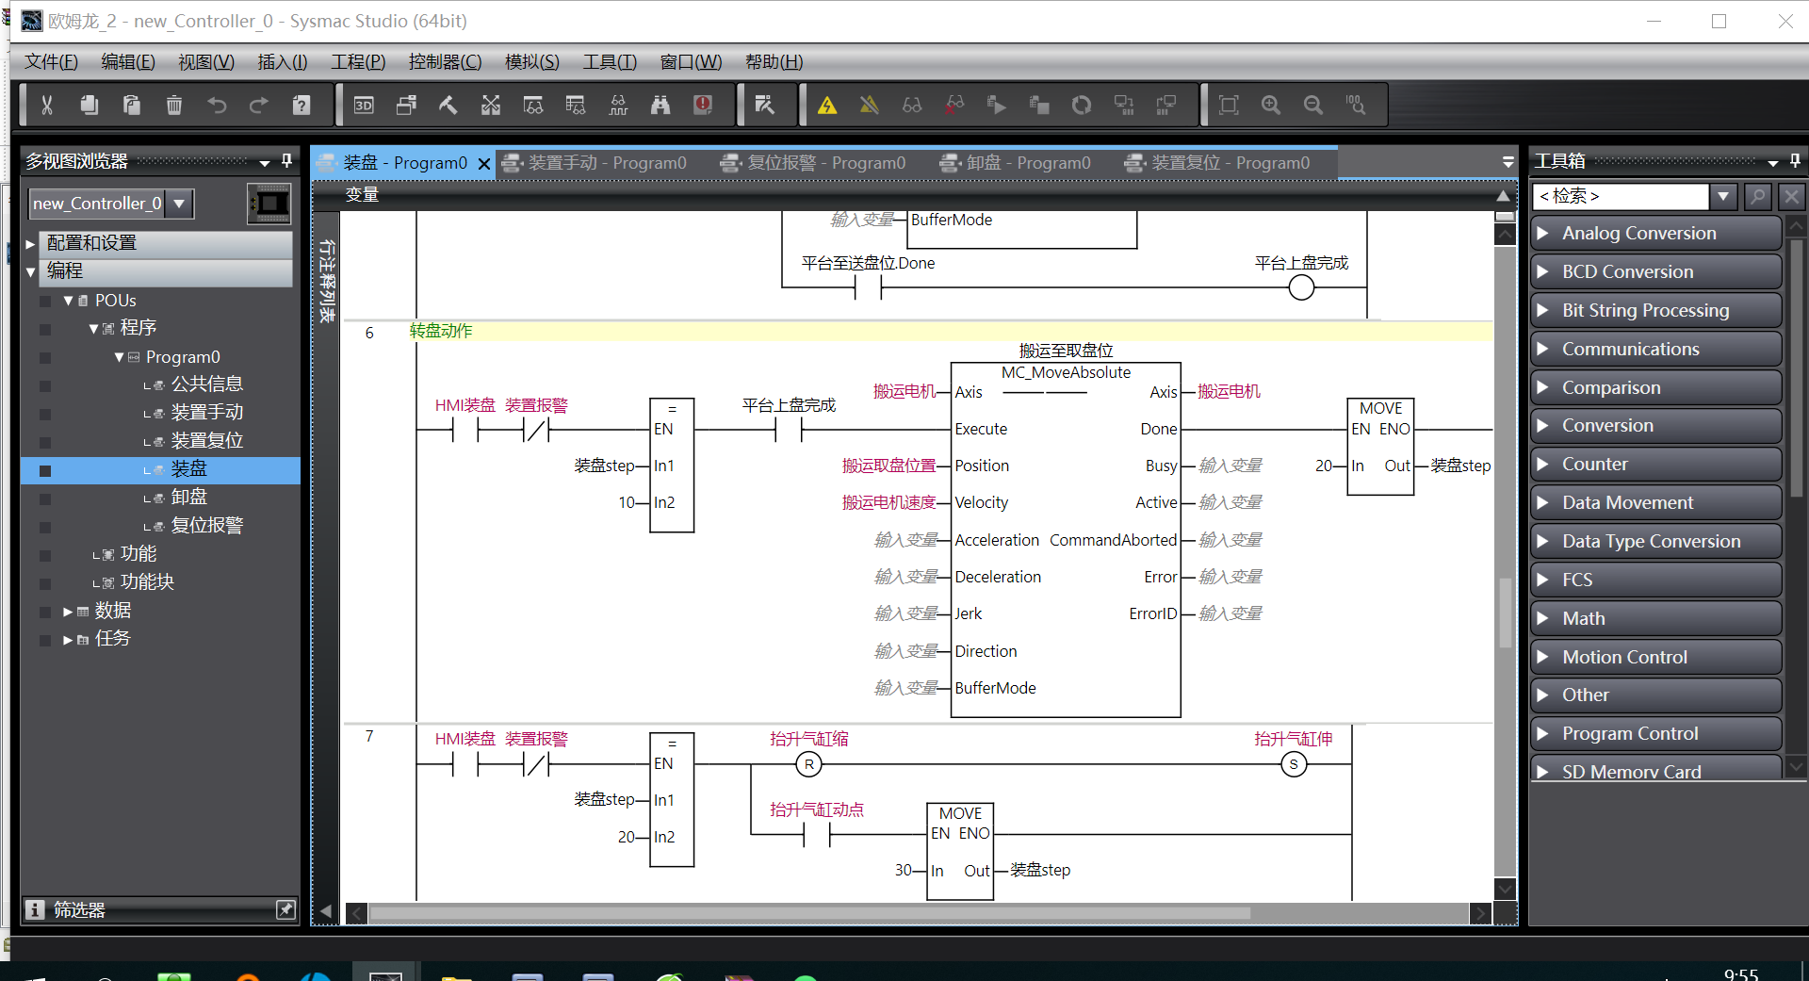Select 公共信息 in the program tree
The height and width of the screenshot is (981, 1809).
(207, 384)
